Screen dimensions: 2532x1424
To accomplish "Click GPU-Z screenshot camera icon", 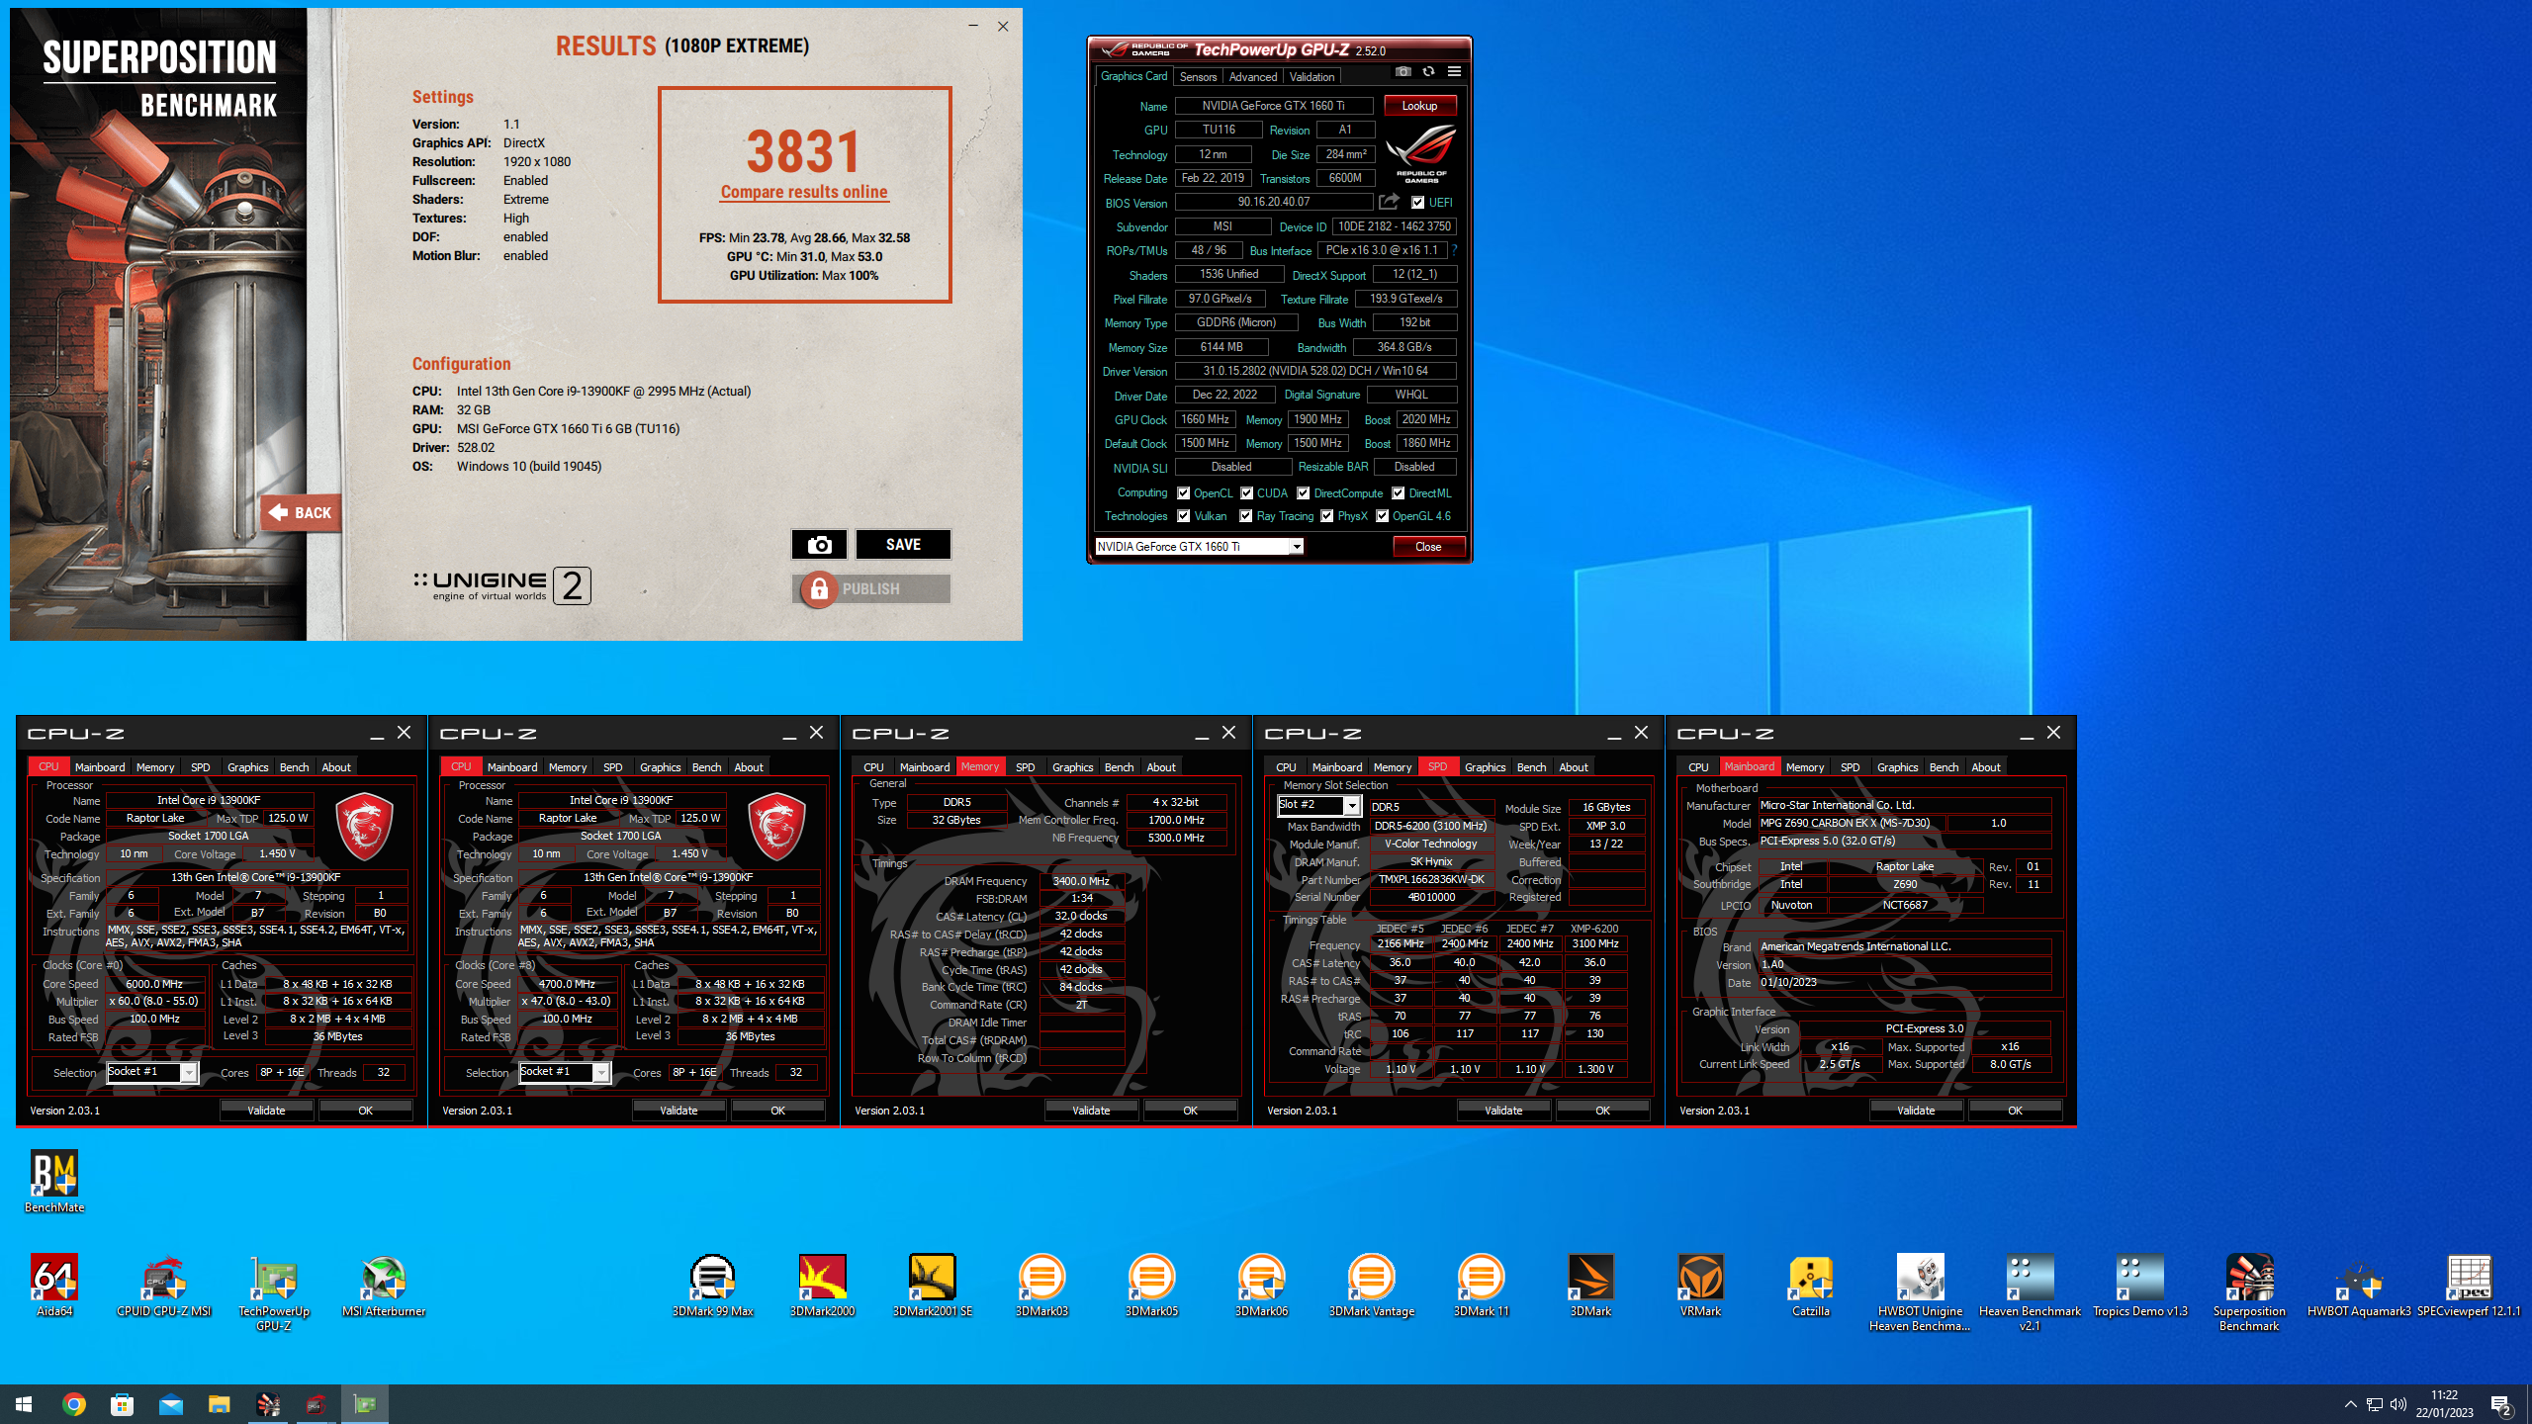I will click(1402, 71).
